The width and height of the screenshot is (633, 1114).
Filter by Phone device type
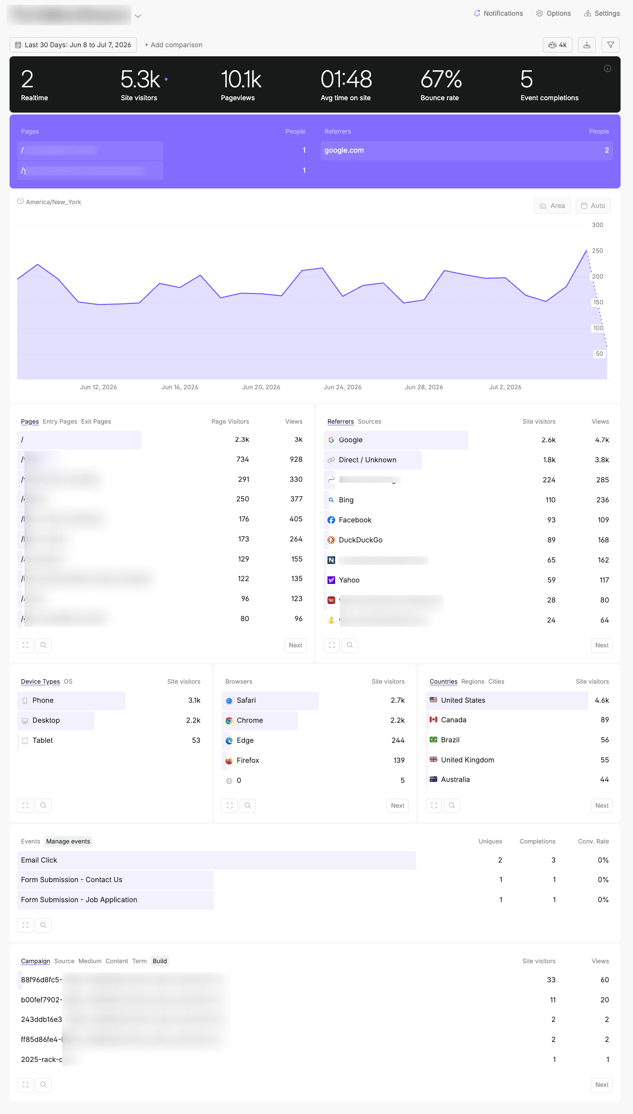click(x=111, y=700)
